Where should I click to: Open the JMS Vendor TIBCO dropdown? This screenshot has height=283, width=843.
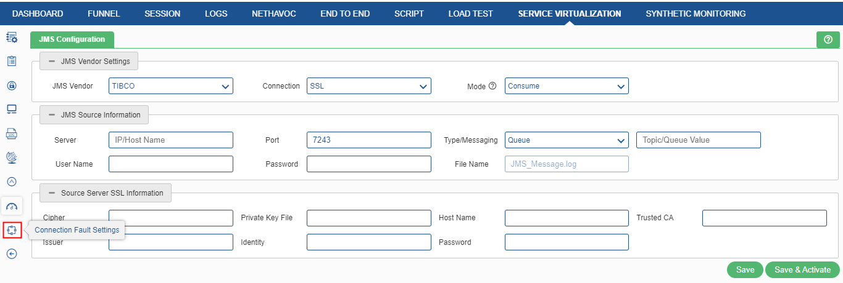pos(171,86)
